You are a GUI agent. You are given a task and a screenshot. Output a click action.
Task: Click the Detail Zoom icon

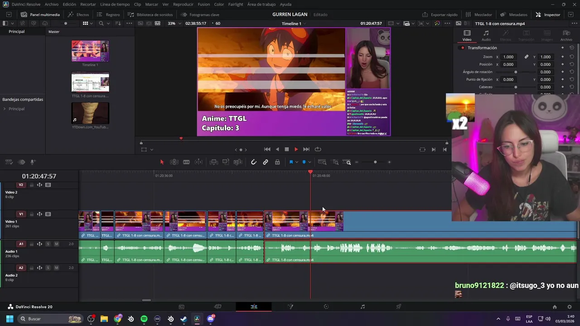[x=335, y=162]
